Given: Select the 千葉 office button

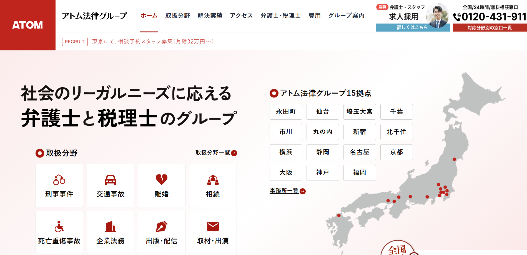Looking at the screenshot, I should [396, 112].
